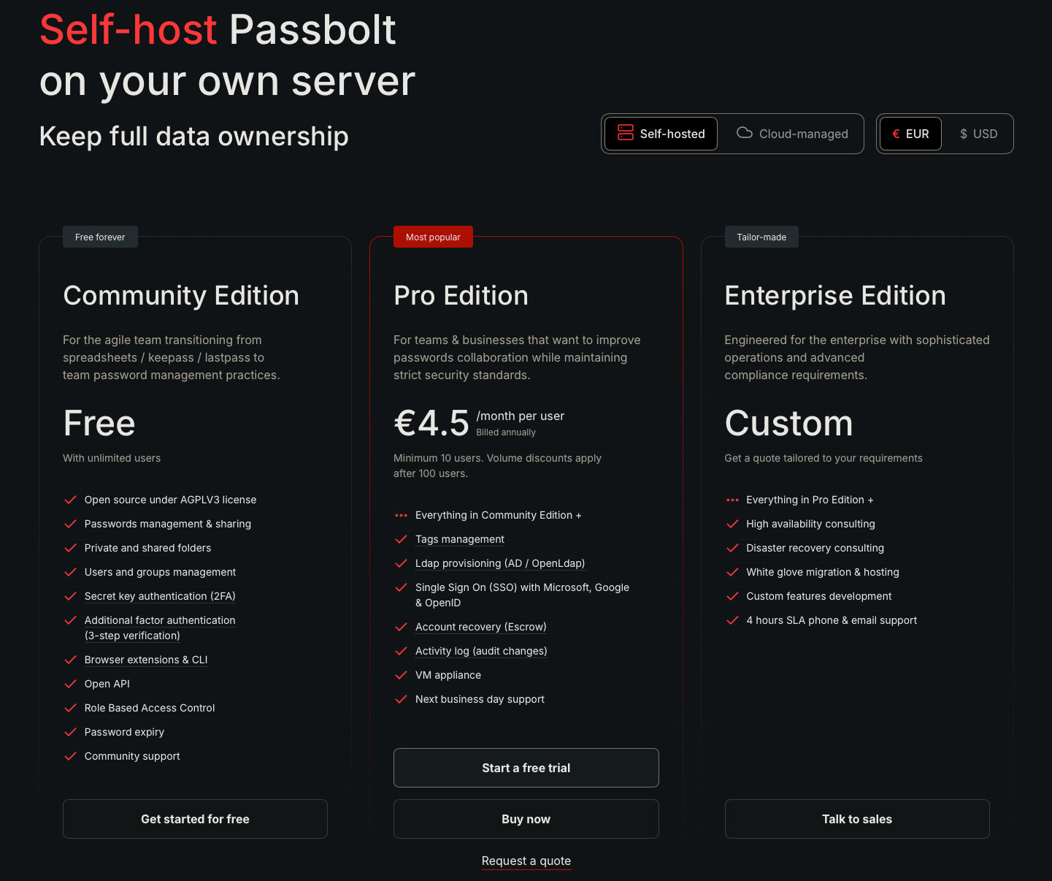Click the cloud icon beside Cloud-managed
This screenshot has width=1052, height=881.
click(744, 133)
